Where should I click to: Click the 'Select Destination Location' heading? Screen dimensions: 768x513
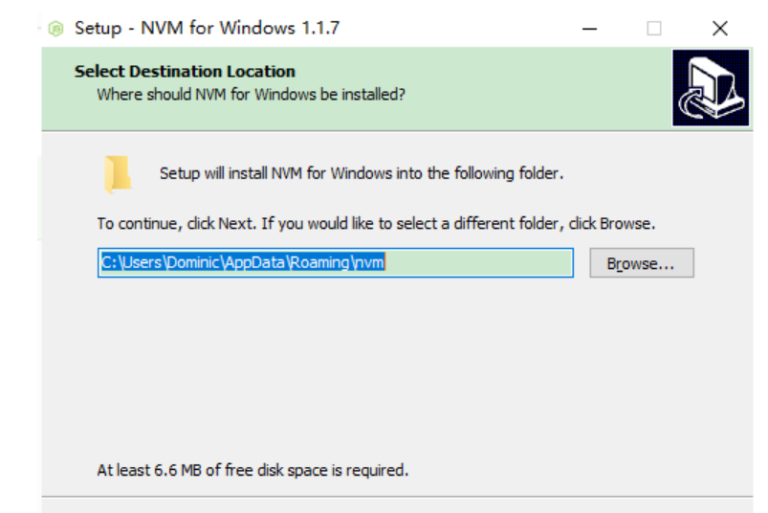(185, 71)
